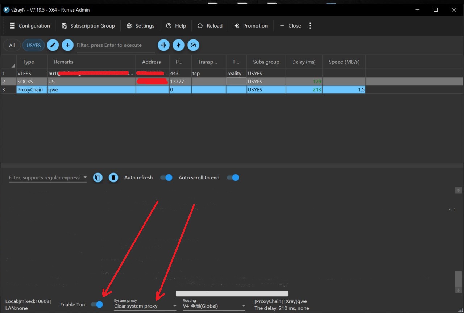Click the lightning bolt test icon
Viewport: 464px width, 313px height.
178,45
